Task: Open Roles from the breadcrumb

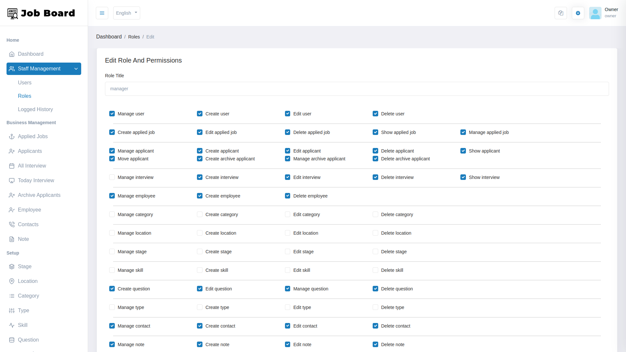Action: pos(134,37)
